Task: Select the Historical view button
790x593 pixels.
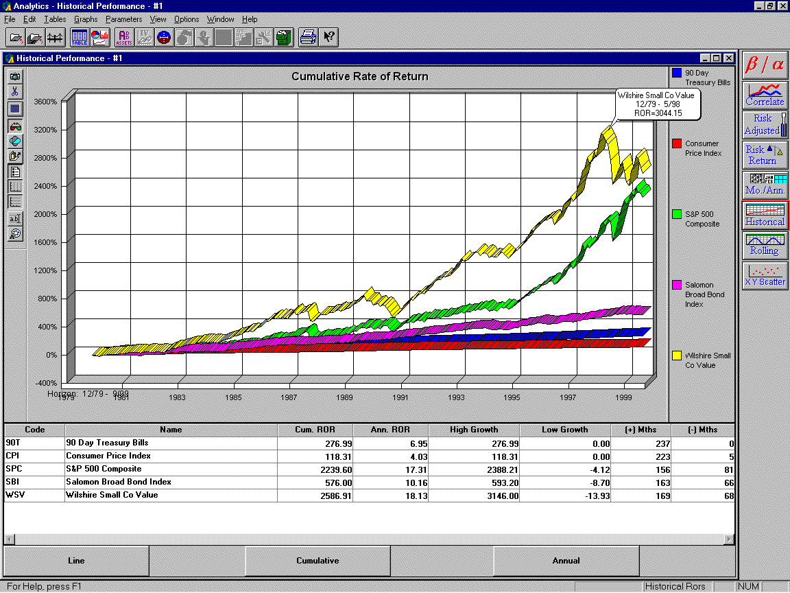Action: pyautogui.click(x=765, y=215)
